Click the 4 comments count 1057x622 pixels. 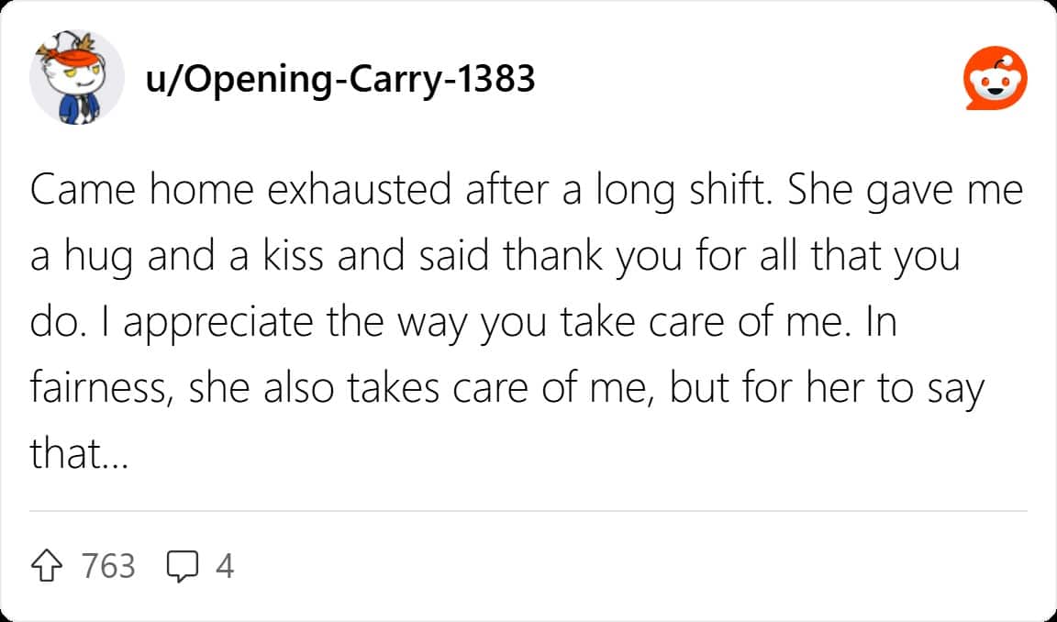tap(225, 566)
